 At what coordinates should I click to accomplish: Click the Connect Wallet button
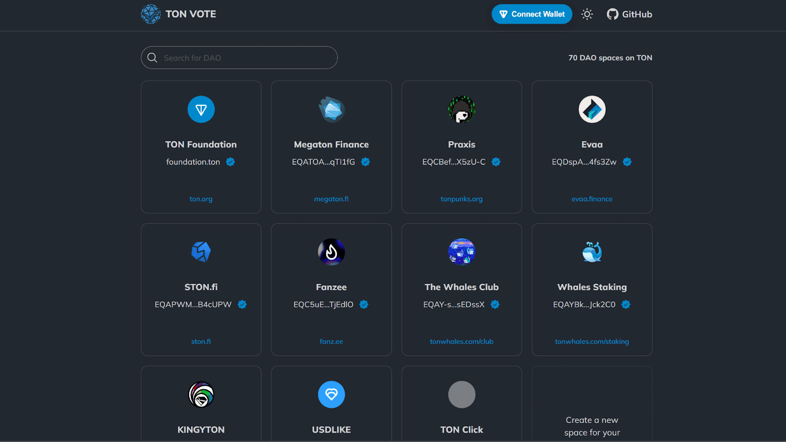click(x=532, y=14)
